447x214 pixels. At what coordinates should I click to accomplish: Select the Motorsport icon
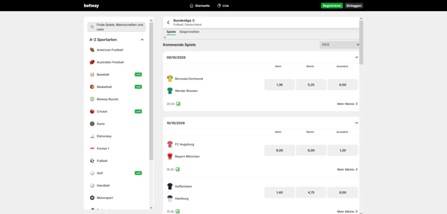tap(92, 198)
